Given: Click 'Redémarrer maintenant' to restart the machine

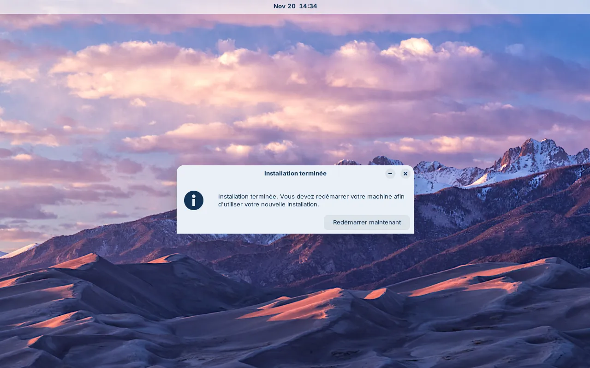Looking at the screenshot, I should coord(366,222).
